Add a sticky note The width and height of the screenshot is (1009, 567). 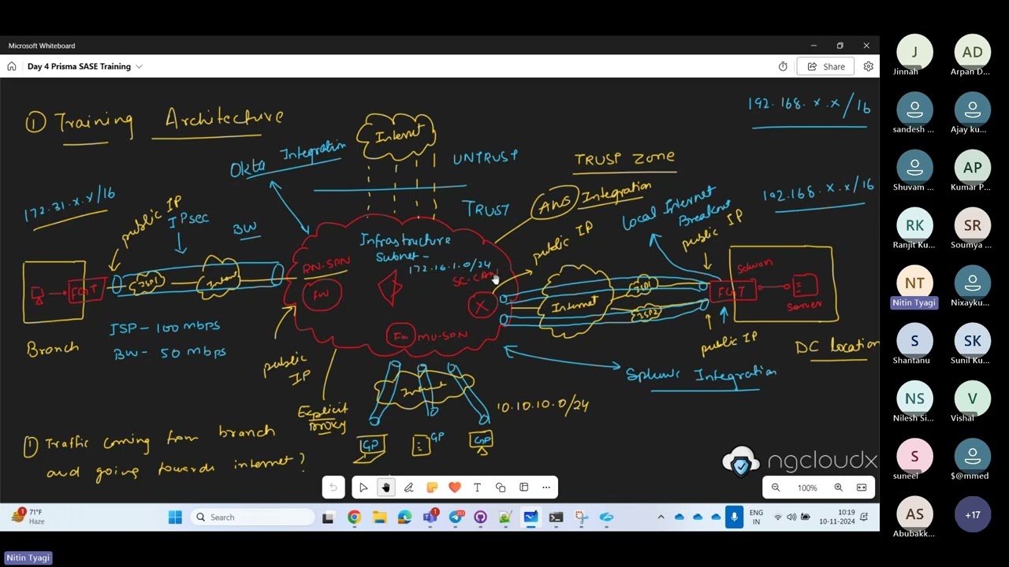tap(432, 487)
